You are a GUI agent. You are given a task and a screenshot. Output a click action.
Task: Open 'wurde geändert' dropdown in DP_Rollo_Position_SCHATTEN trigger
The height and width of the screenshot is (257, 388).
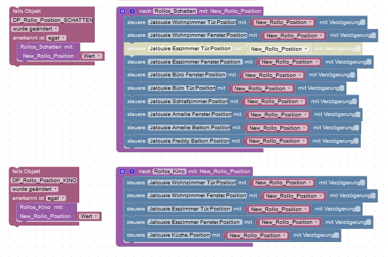[x=35, y=29]
